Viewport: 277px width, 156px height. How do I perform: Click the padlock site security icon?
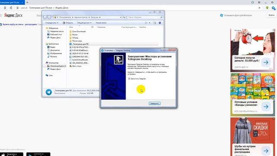click(17, 8)
